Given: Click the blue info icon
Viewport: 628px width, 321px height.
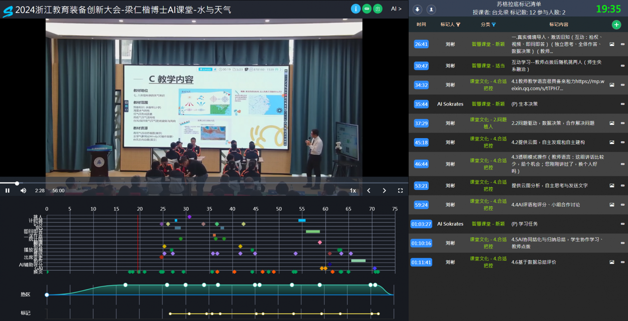Looking at the screenshot, I should click(x=356, y=9).
